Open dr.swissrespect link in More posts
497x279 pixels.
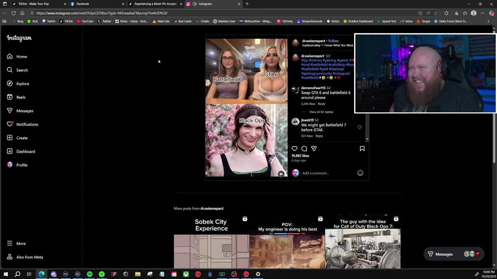pyautogui.click(x=212, y=208)
